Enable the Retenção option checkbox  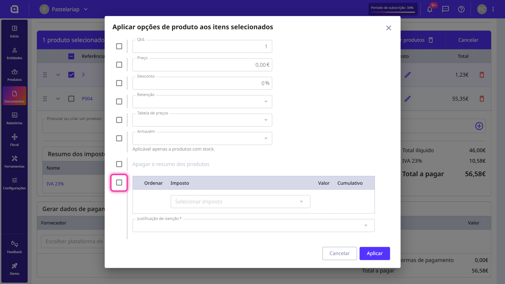point(119,102)
